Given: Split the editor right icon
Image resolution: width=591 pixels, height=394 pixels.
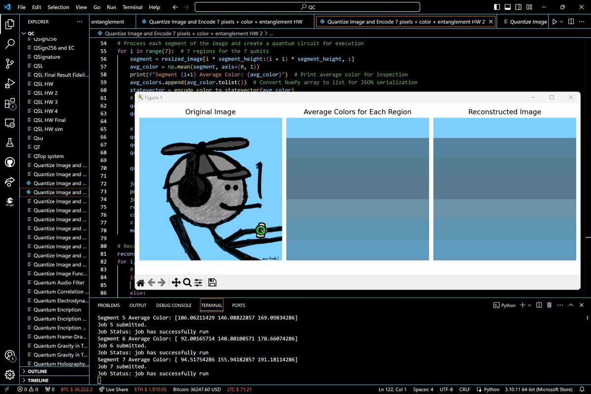Looking at the screenshot, I should click(571, 22).
